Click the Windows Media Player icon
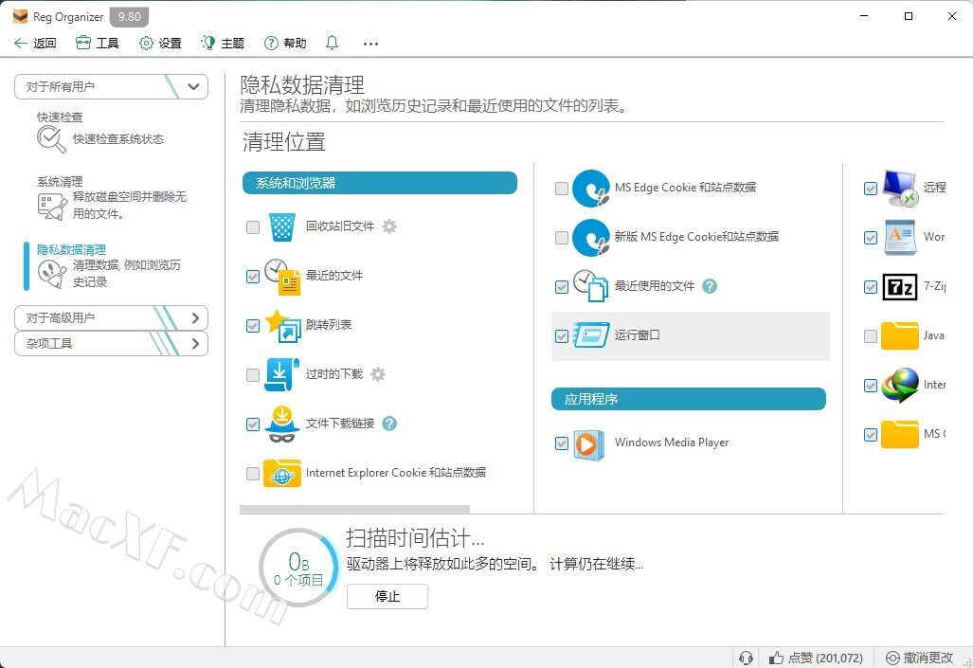Image resolution: width=973 pixels, height=668 pixels. pos(588,444)
